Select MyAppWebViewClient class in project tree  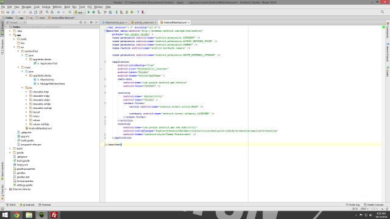pyautogui.click(x=52, y=84)
